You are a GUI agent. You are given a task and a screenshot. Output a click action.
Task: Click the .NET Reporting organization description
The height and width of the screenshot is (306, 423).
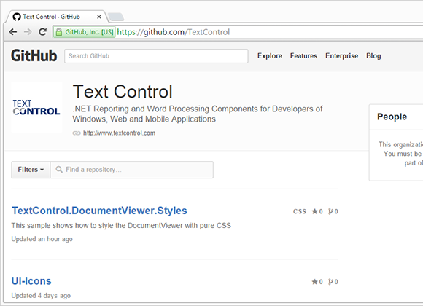[198, 114]
